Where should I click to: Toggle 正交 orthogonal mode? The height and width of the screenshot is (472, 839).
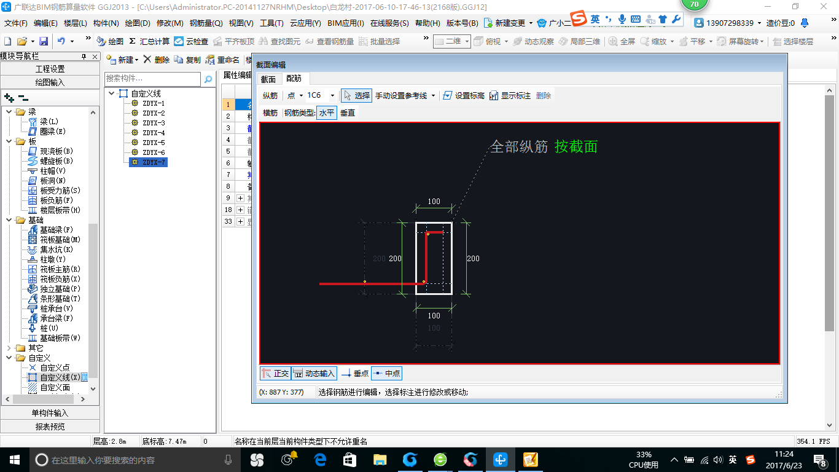click(x=275, y=373)
